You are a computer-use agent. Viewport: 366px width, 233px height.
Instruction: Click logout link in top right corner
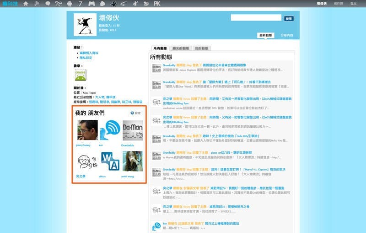(x=353, y=4)
